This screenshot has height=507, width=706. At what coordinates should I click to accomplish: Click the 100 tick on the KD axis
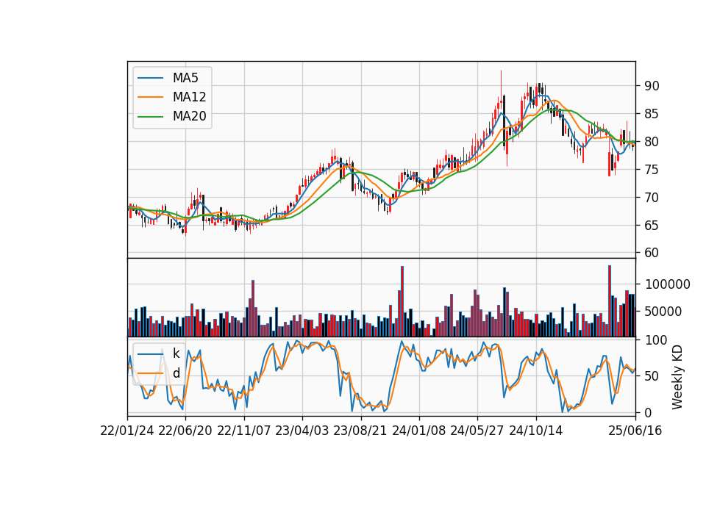click(x=656, y=340)
